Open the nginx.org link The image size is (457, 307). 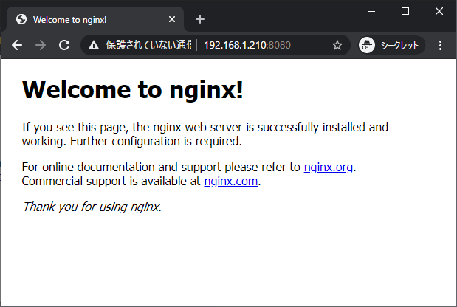329,168
